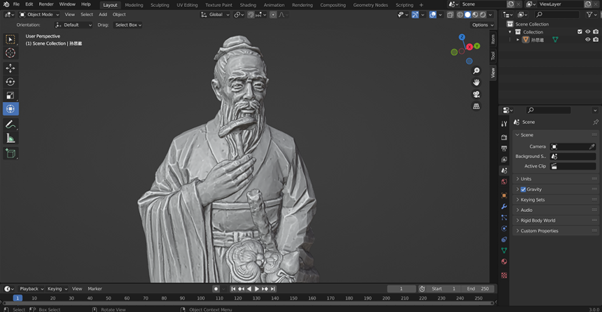
Task: Switch to rendered viewport shading
Action: [x=482, y=15]
